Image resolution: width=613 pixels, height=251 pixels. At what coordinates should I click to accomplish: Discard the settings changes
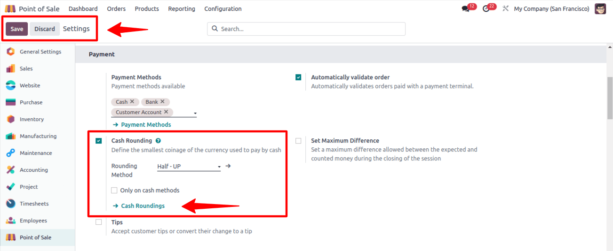click(45, 29)
